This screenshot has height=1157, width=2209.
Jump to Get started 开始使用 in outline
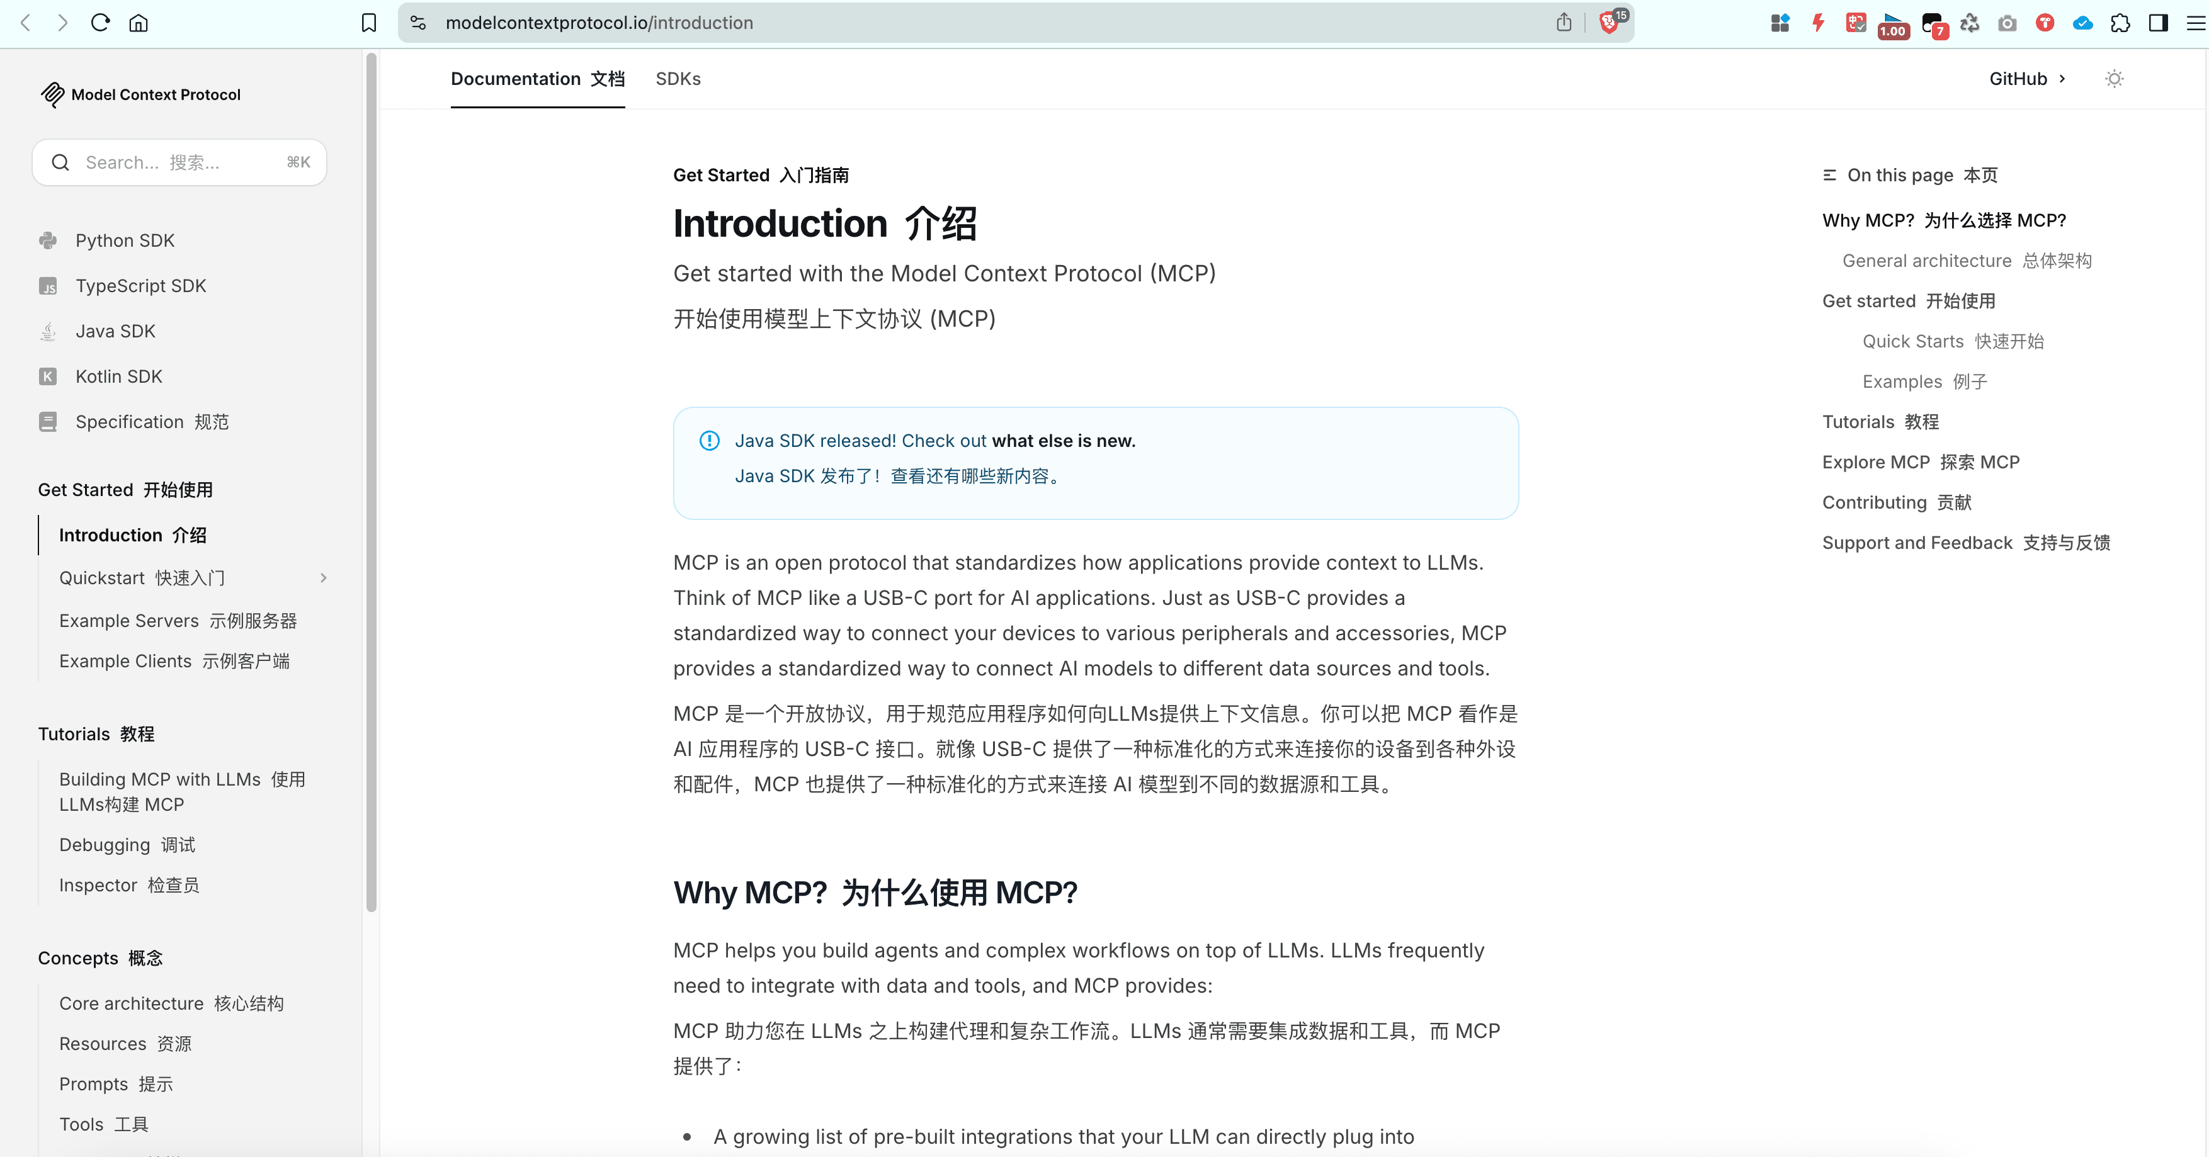[1909, 302]
